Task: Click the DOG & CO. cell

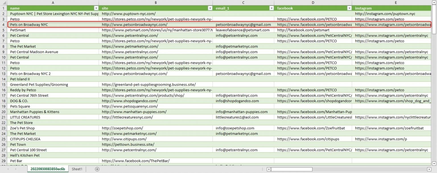Action: click(53, 101)
